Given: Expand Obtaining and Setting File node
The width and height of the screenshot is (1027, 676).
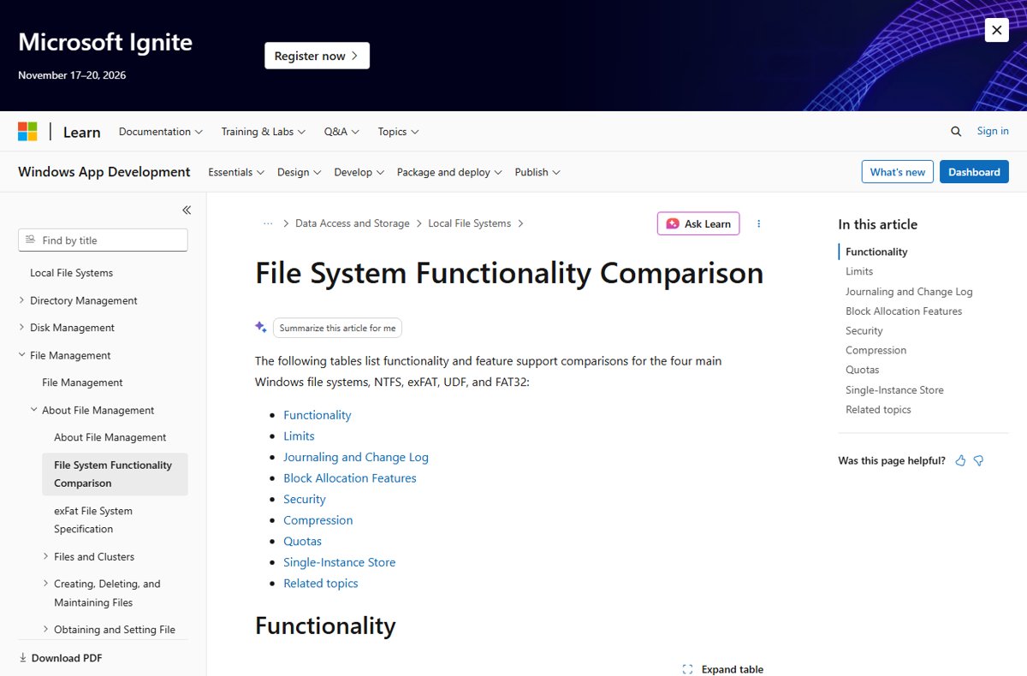Looking at the screenshot, I should coord(46,630).
